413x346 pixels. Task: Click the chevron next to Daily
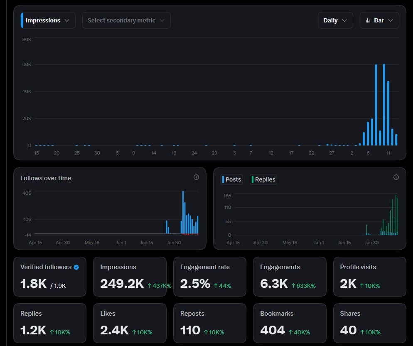pos(344,20)
